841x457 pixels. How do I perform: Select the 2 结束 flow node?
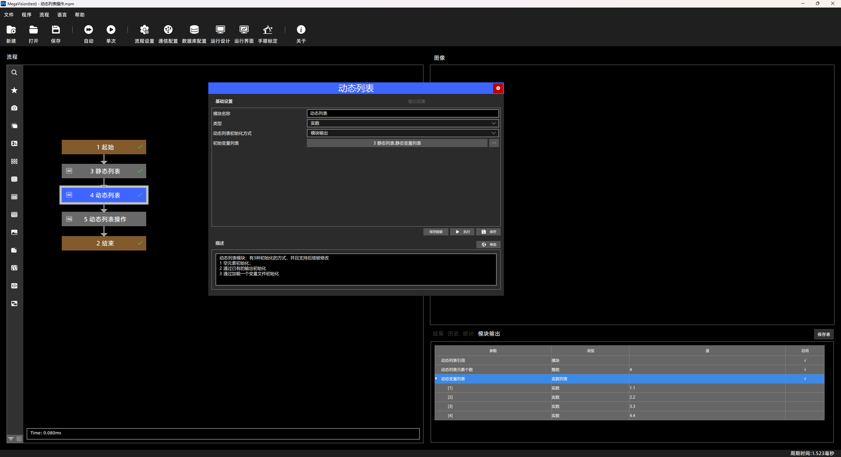click(x=104, y=243)
